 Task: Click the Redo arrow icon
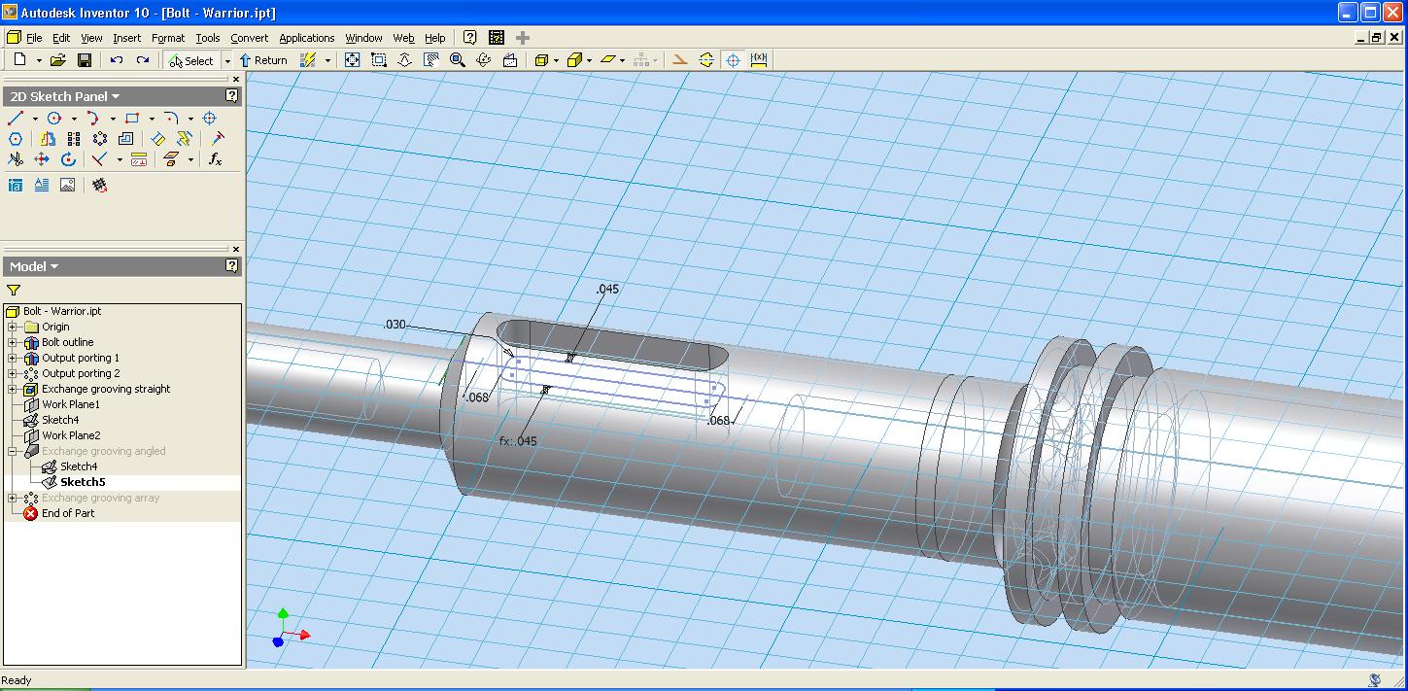(x=143, y=60)
